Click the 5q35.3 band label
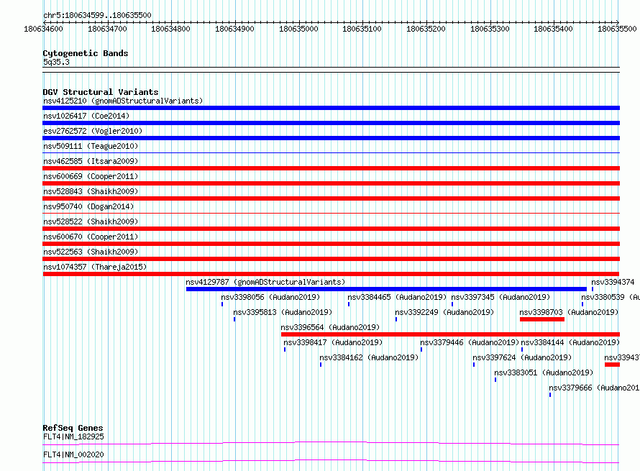This screenshot has height=471, width=640. click(x=56, y=62)
